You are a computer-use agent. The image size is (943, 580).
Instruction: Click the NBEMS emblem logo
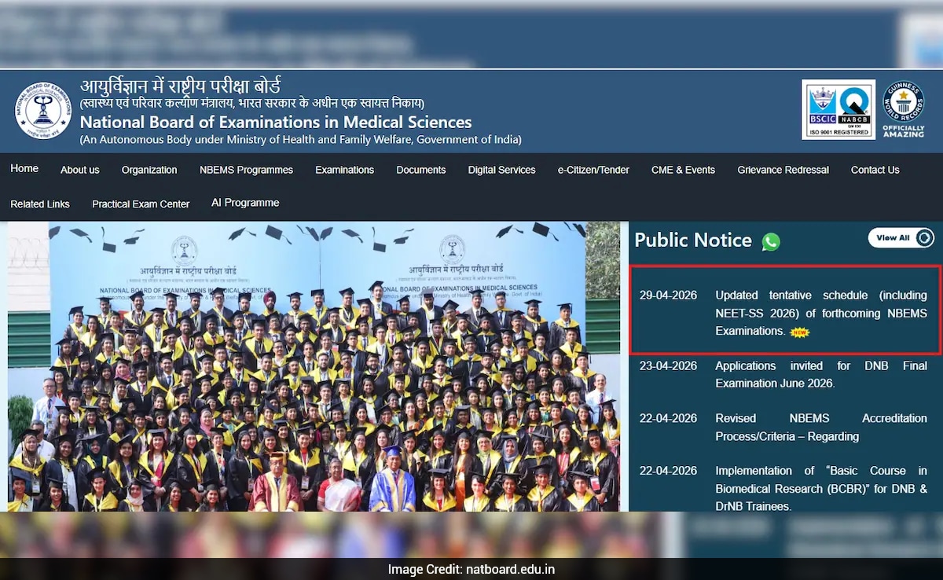click(43, 110)
